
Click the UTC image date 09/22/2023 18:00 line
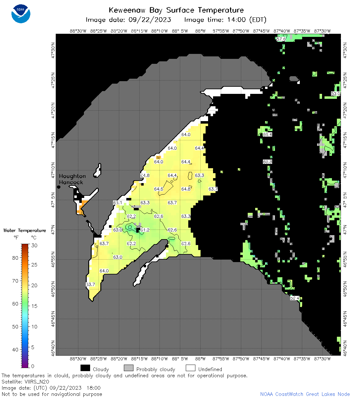pos(51,388)
